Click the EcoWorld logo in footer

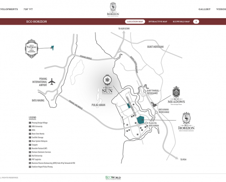click(x=113, y=178)
